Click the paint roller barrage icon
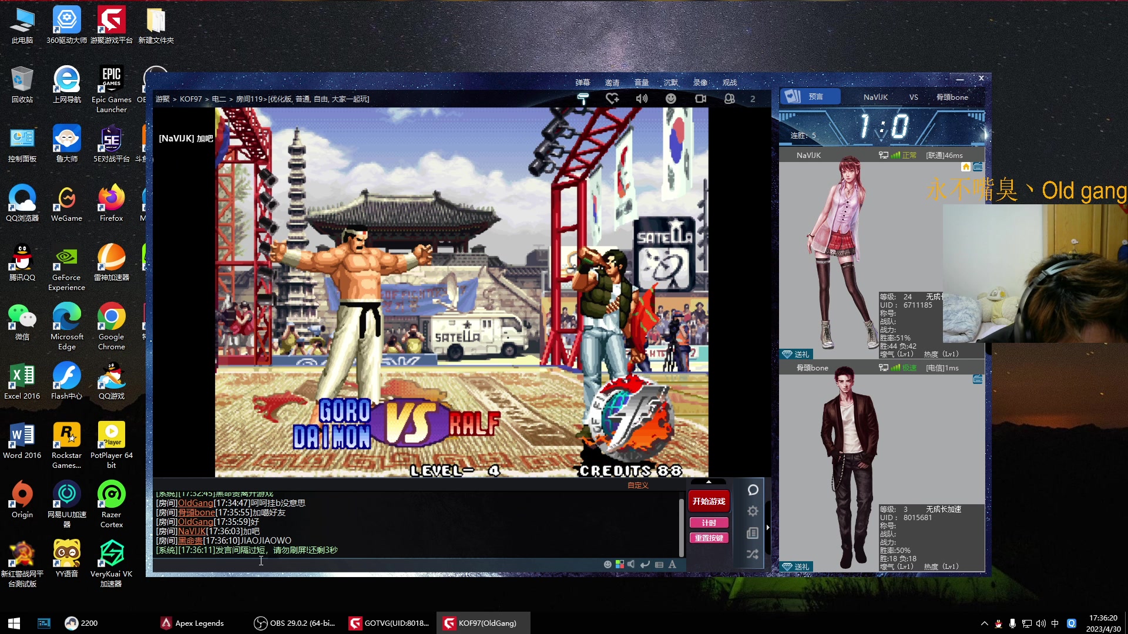Screen dimensions: 1128x634 (x=583, y=99)
